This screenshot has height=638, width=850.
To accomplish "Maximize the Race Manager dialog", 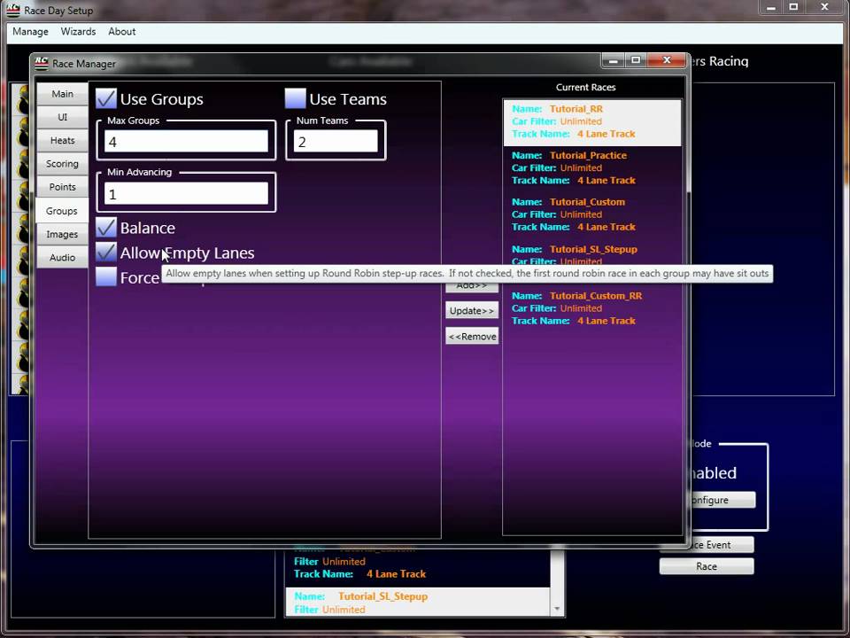I will (636, 61).
